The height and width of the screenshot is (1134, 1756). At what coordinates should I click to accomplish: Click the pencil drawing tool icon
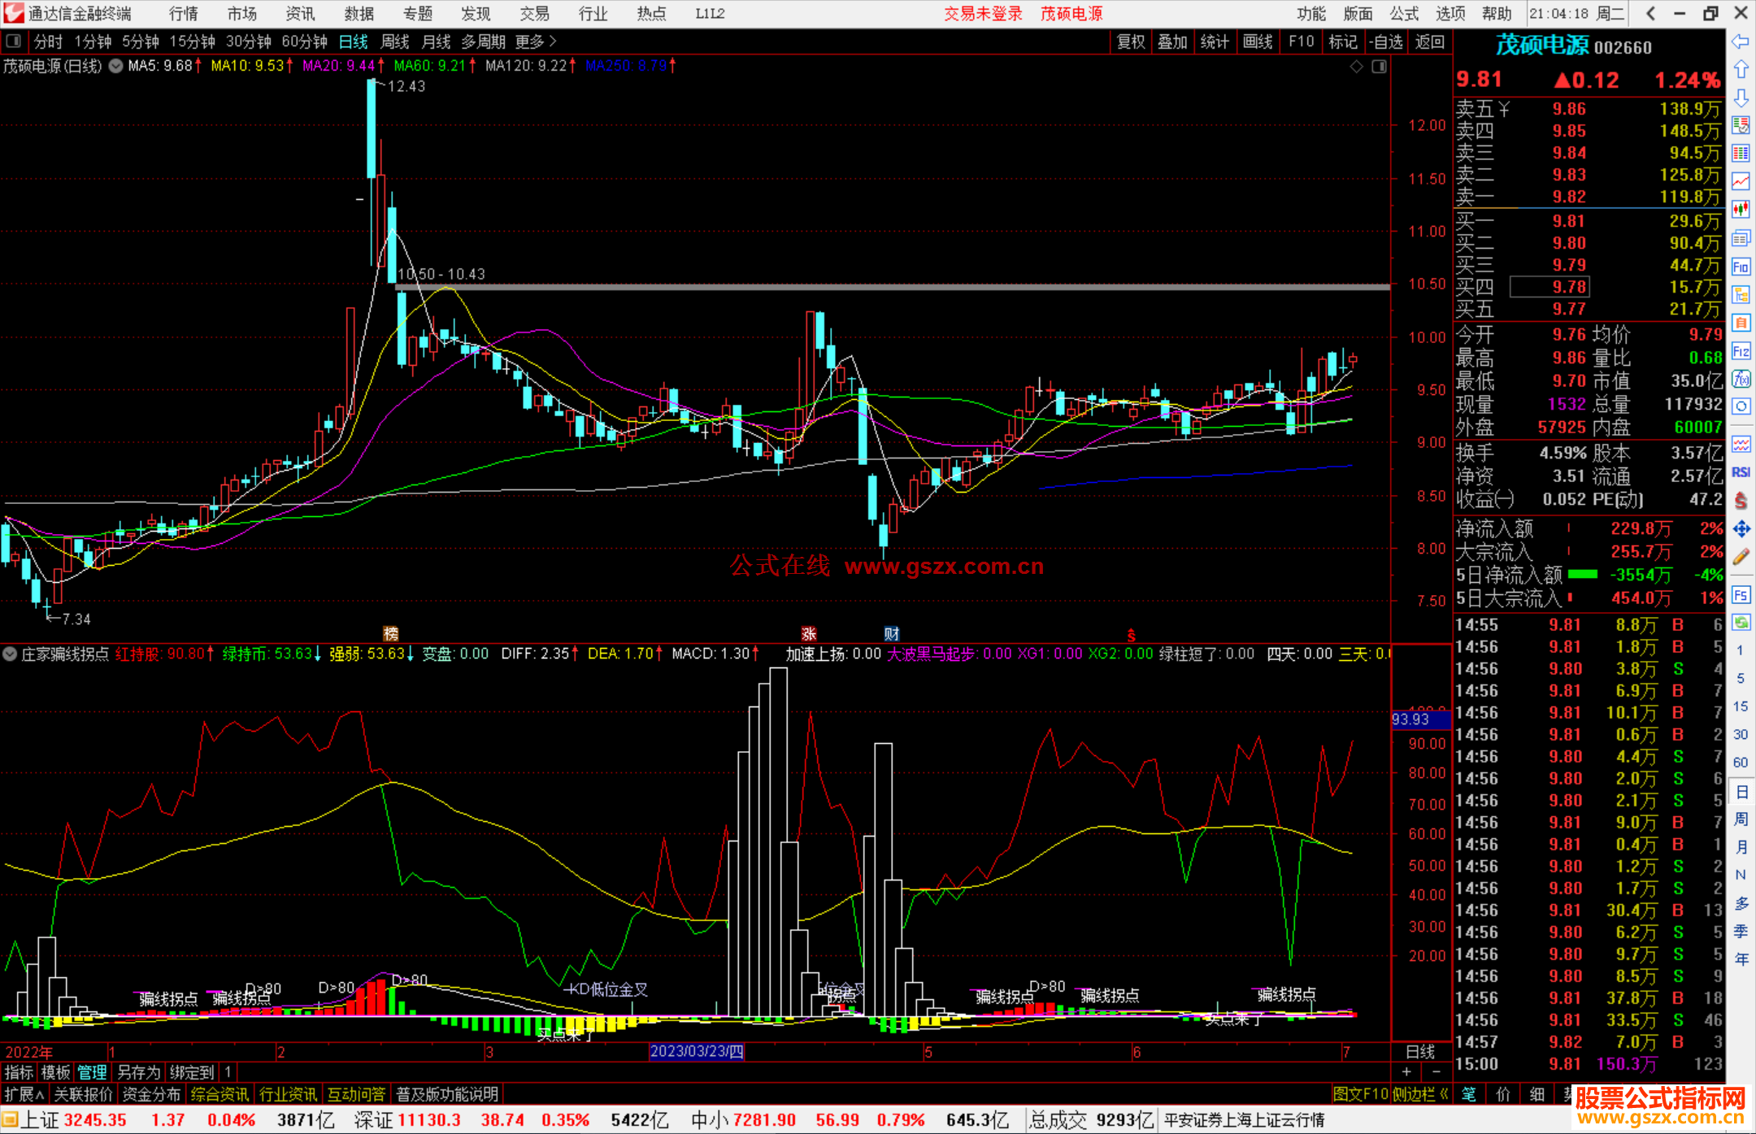[x=1741, y=557]
